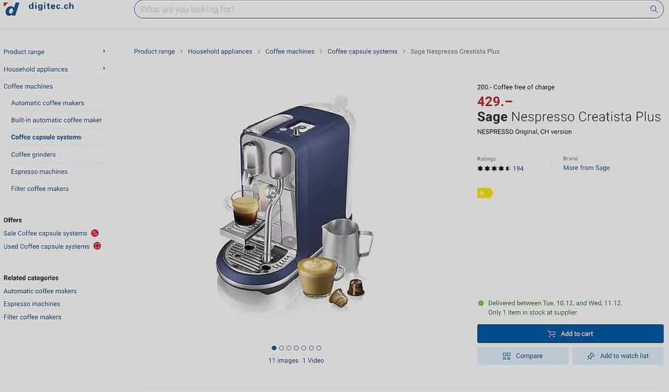669x392 pixels.
Task: Select the fourth image carousel dot
Action: point(296,348)
